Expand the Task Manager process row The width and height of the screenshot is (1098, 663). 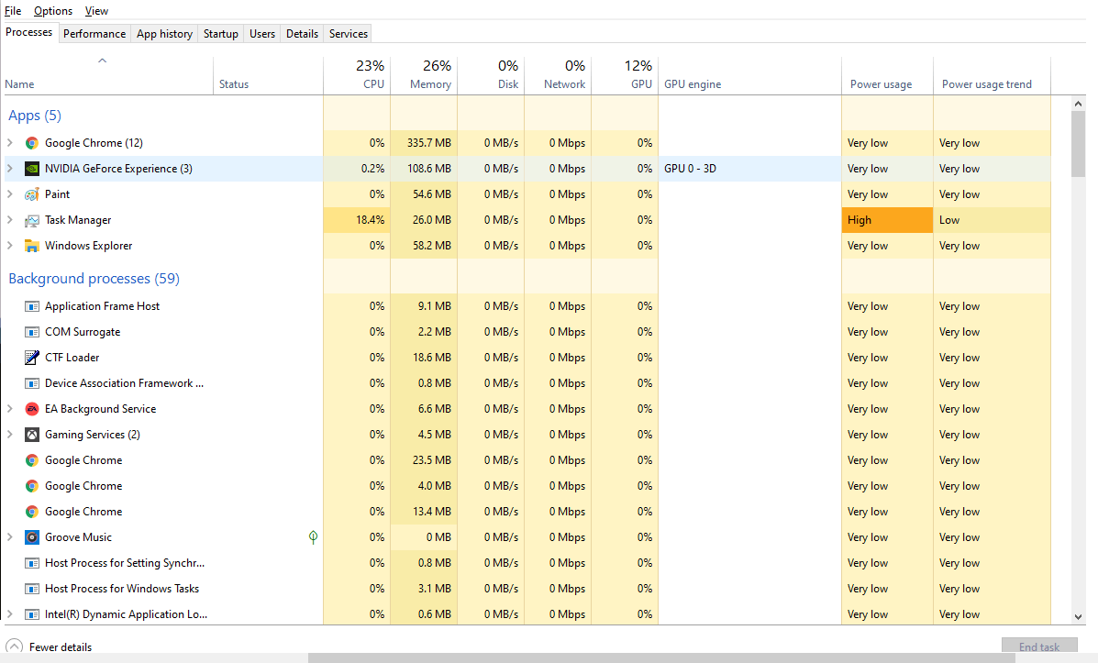point(10,220)
